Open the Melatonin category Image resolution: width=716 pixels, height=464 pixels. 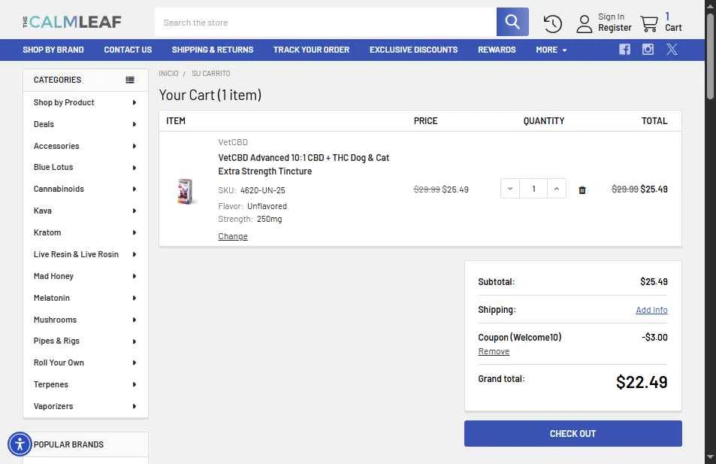[52, 298]
